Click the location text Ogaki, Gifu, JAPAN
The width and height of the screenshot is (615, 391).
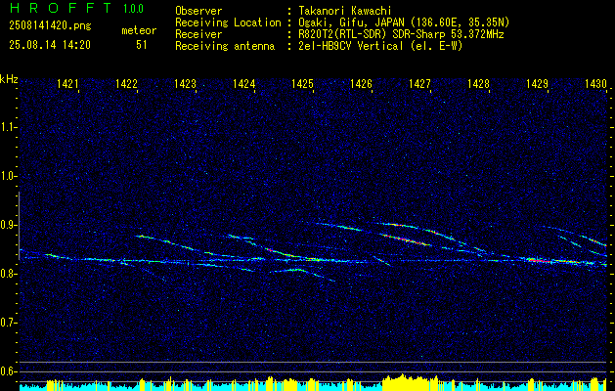[351, 22]
